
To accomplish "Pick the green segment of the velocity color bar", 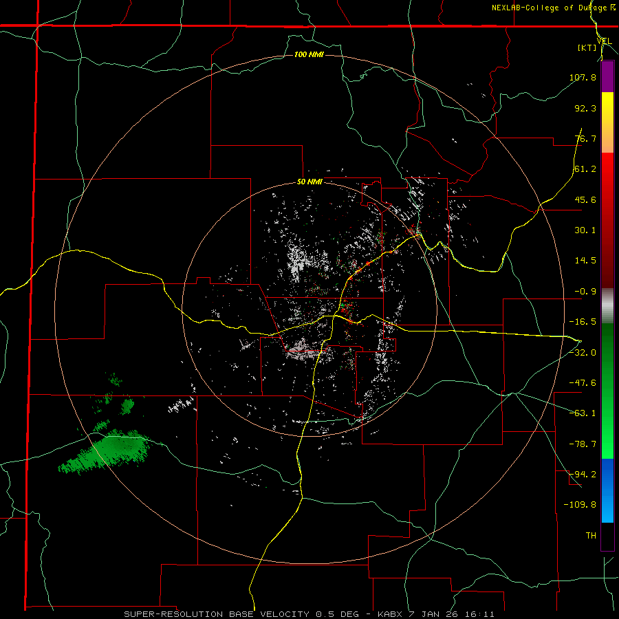I will pos(607,391).
